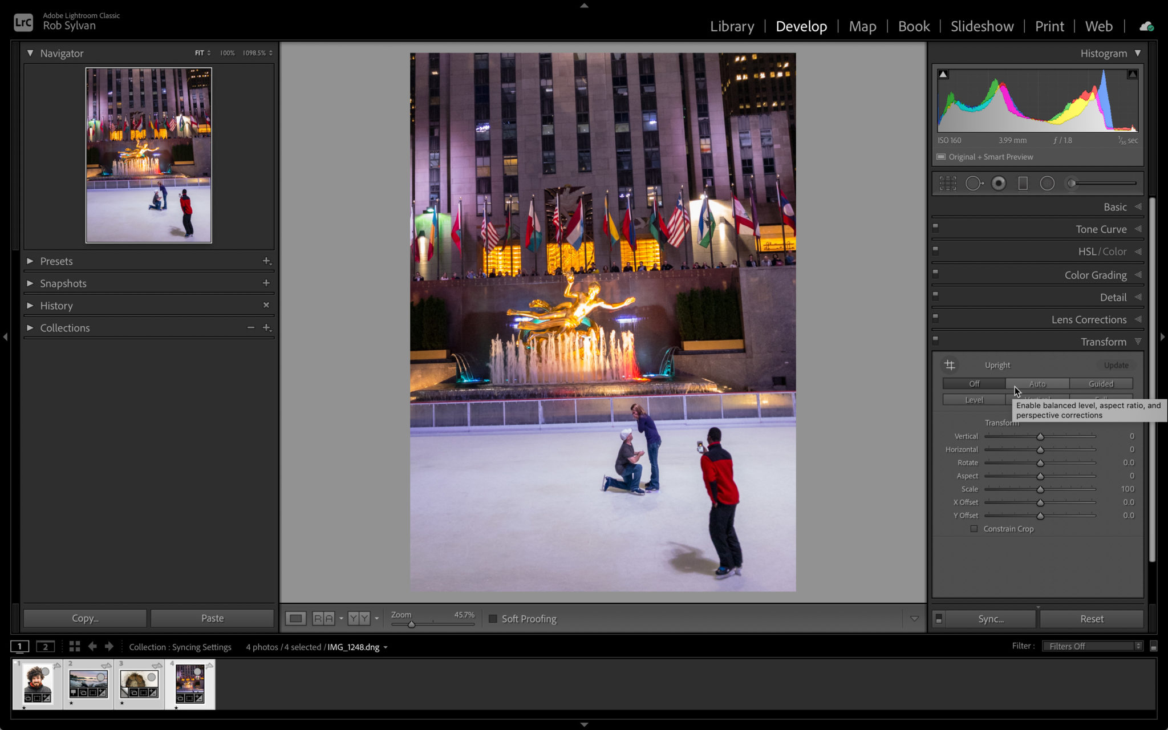Viewport: 1168px width, 730px height.
Task: Open the Slideshow module
Action: (982, 26)
